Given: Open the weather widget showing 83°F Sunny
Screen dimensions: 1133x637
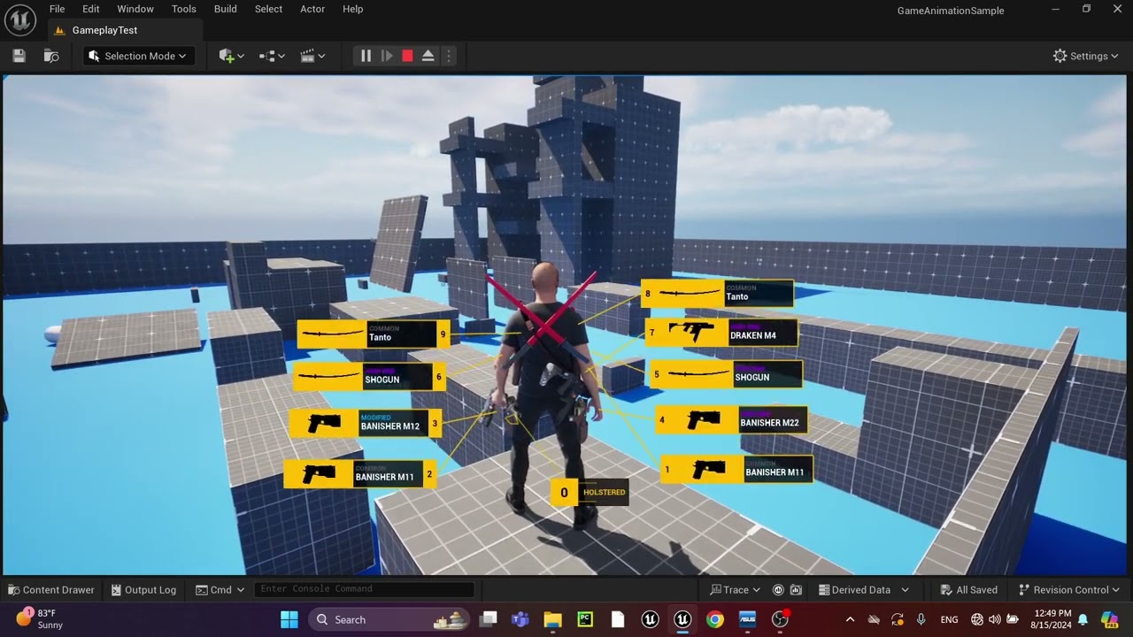Looking at the screenshot, I should 40,618.
